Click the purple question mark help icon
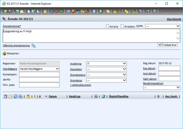Viewport: 183px width, 129px height. (x=162, y=12)
